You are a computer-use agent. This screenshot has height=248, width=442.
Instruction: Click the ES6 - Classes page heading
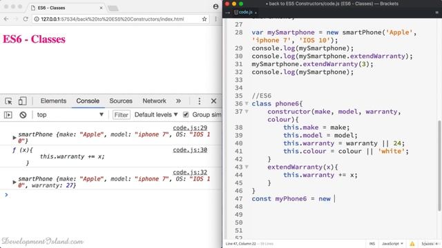tap(34, 39)
